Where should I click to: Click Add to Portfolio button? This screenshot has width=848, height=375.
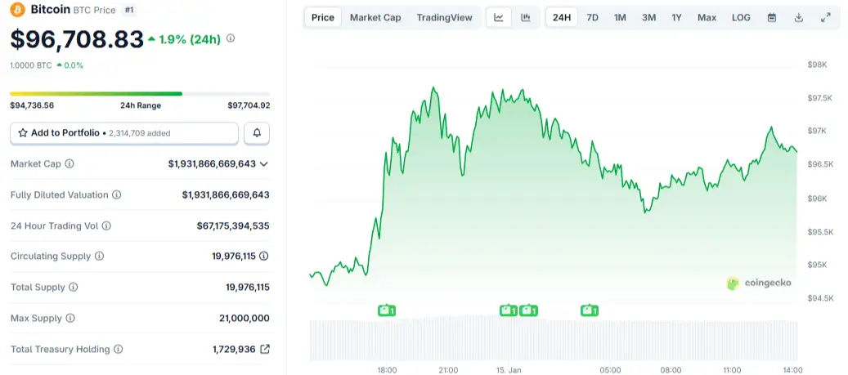(124, 133)
